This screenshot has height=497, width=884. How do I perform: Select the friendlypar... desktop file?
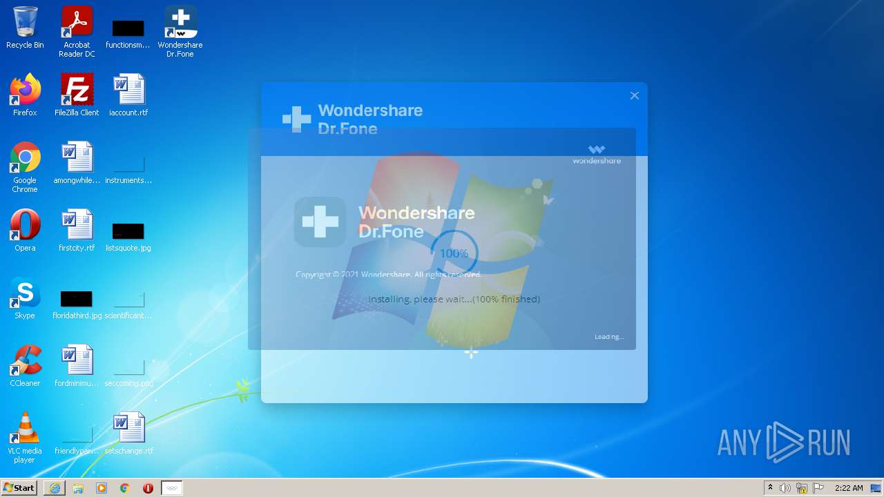click(77, 440)
